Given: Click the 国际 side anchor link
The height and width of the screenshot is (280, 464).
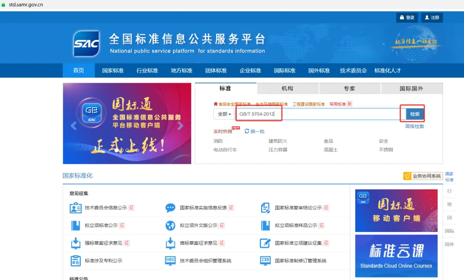Looking at the screenshot, I should coord(449,231).
